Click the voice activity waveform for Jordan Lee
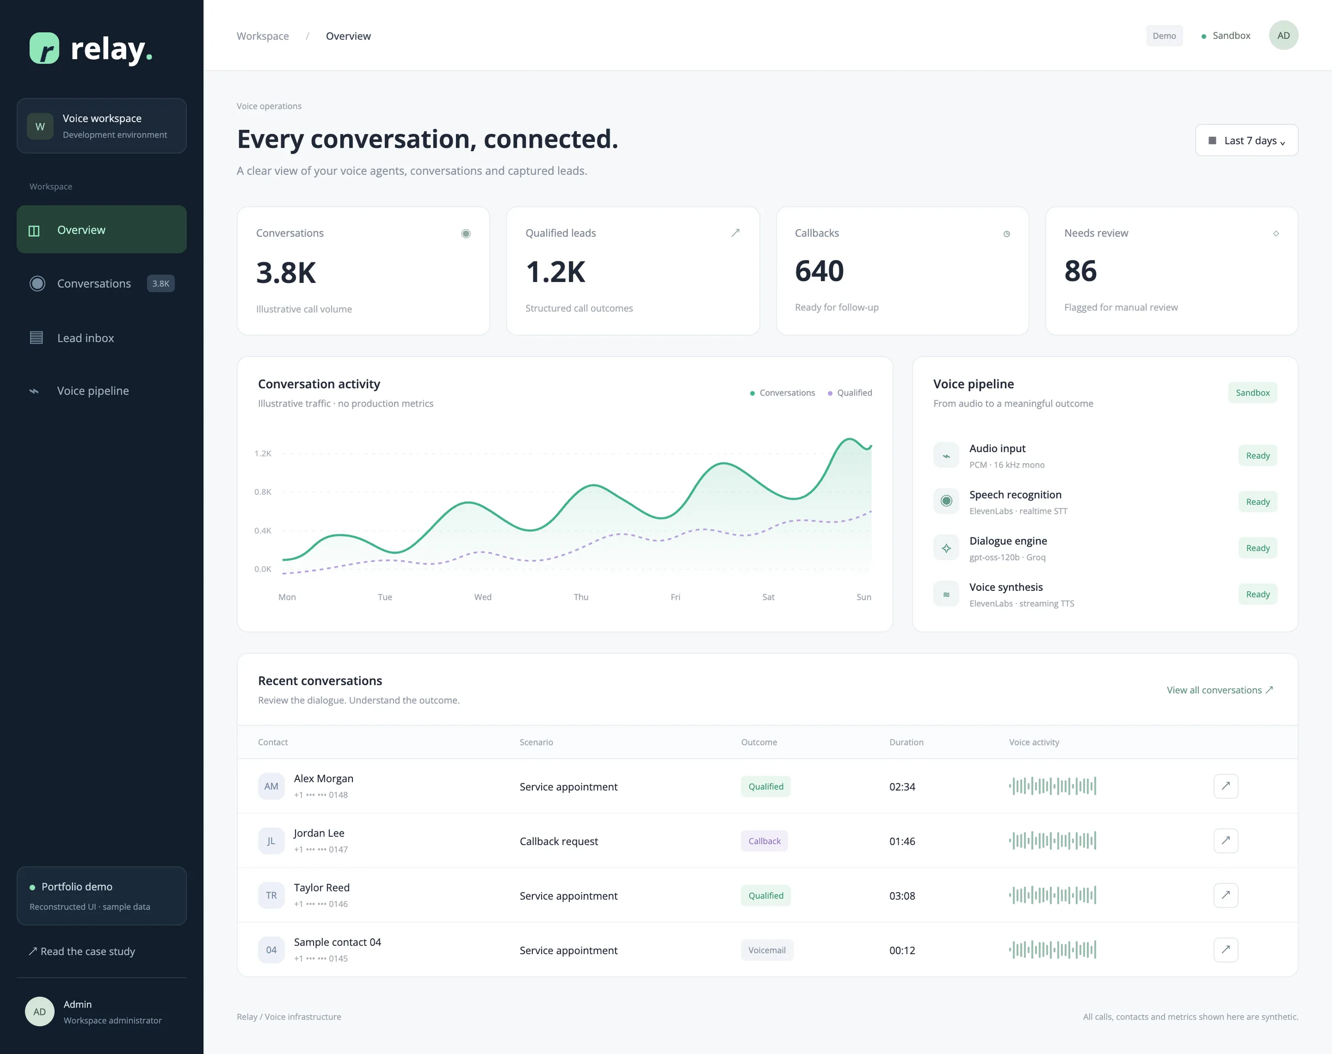The width and height of the screenshot is (1332, 1054). 1052,840
